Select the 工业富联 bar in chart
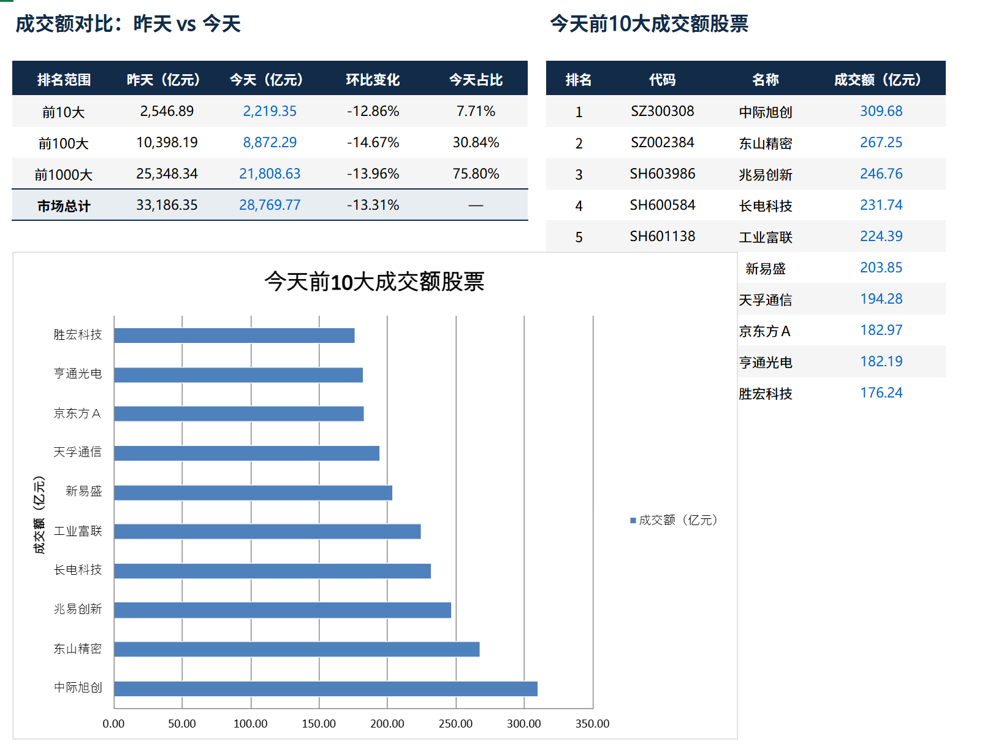The width and height of the screenshot is (1004, 749). (267, 531)
